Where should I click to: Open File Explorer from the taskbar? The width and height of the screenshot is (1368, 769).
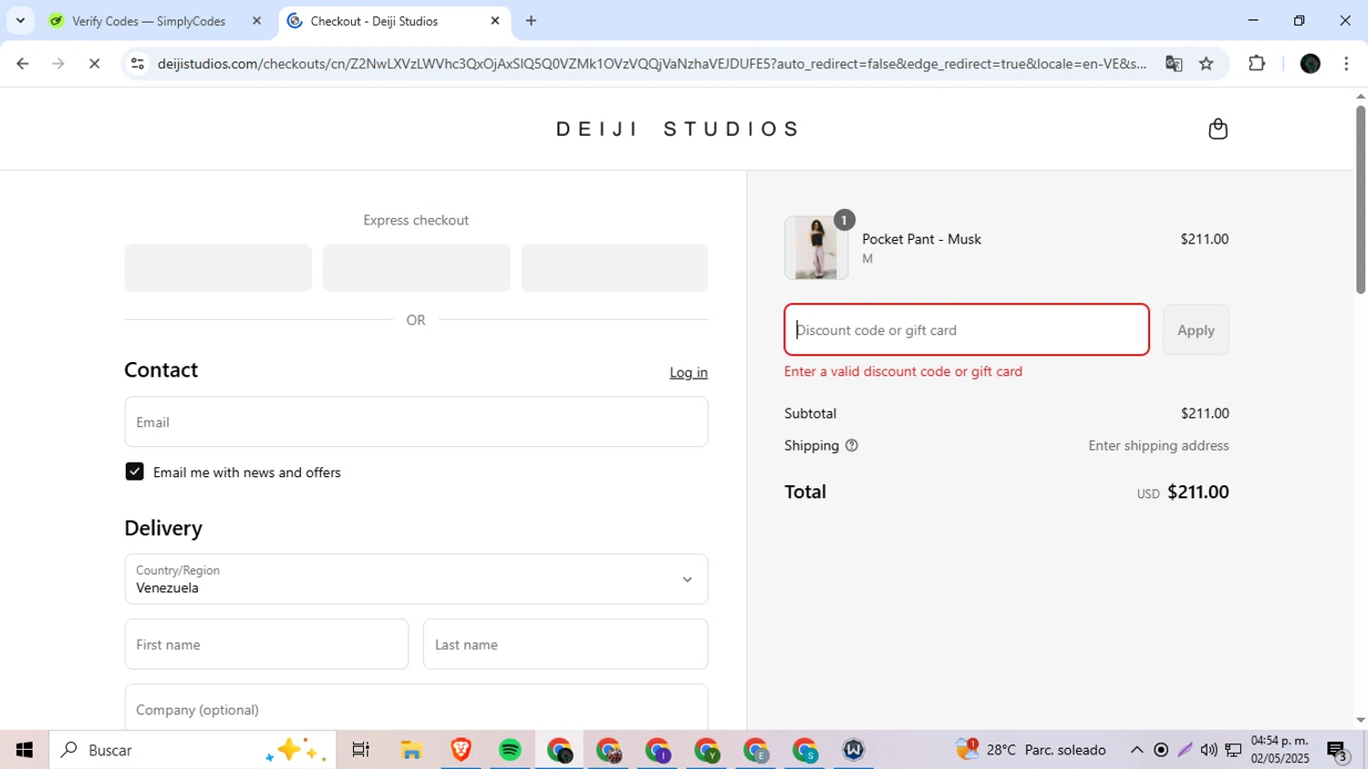[x=411, y=750]
